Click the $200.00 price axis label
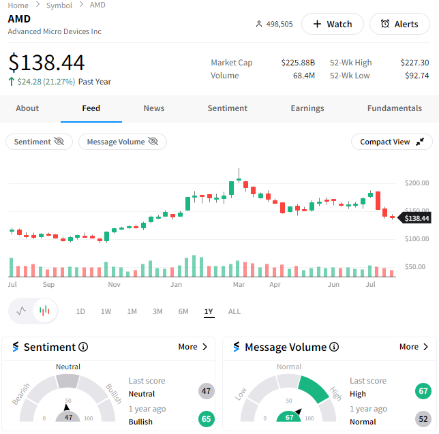Image resolution: width=439 pixels, height=434 pixels. click(417, 183)
